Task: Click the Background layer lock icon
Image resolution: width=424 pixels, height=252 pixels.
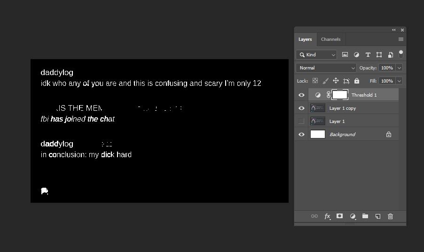Action: 389,134
